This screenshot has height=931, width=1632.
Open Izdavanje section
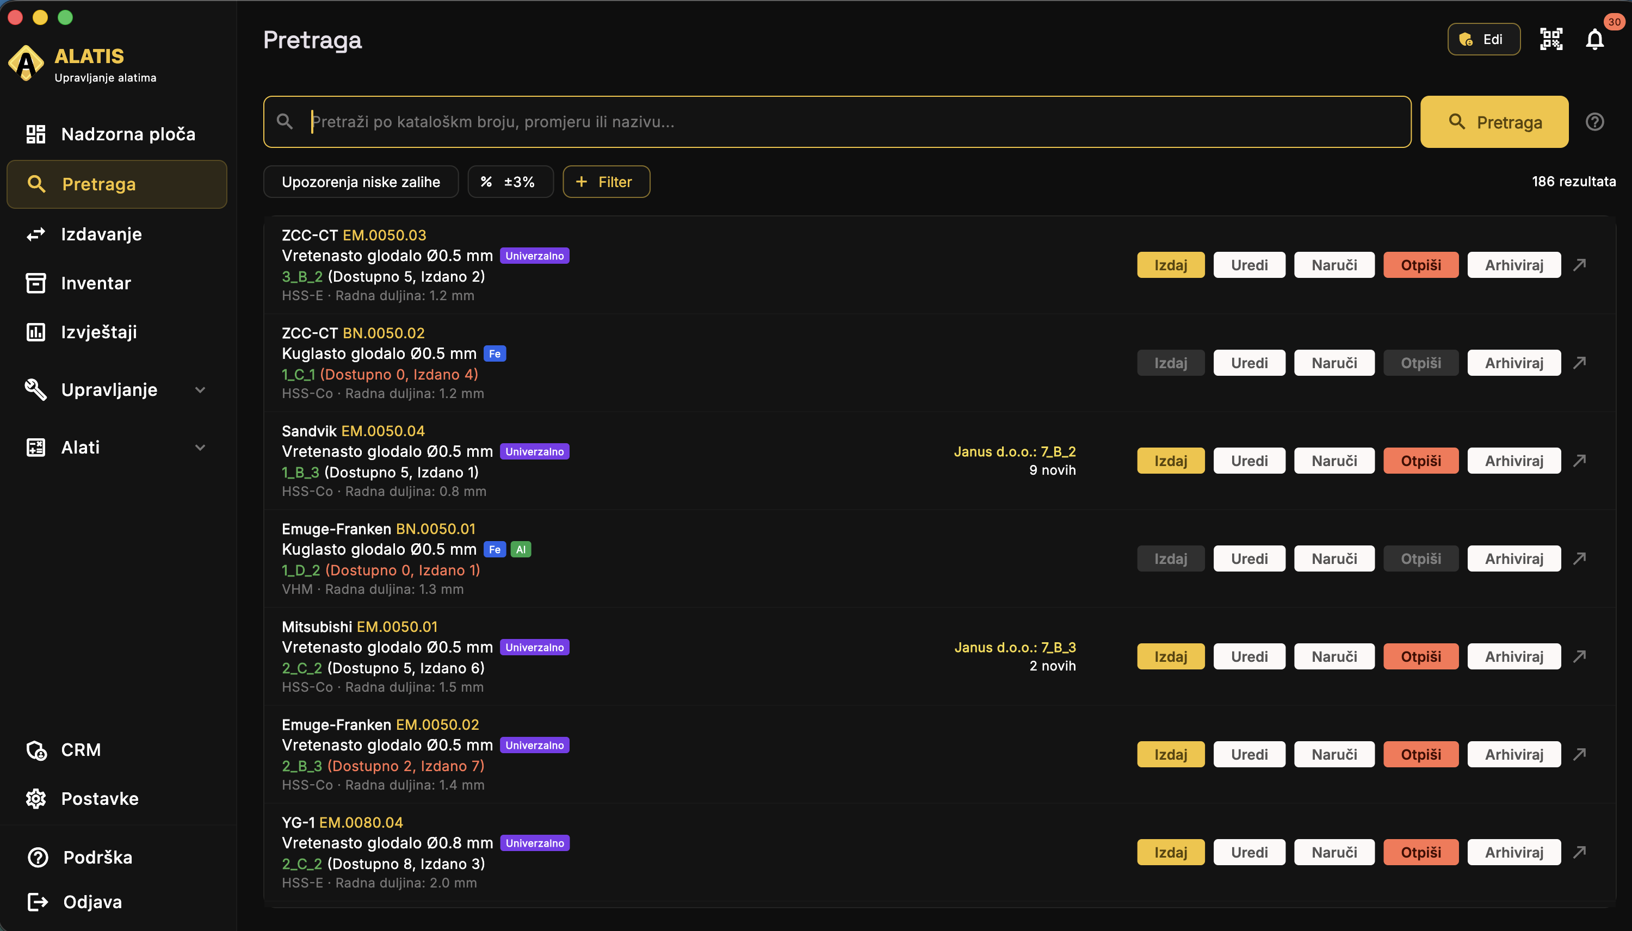117,234
